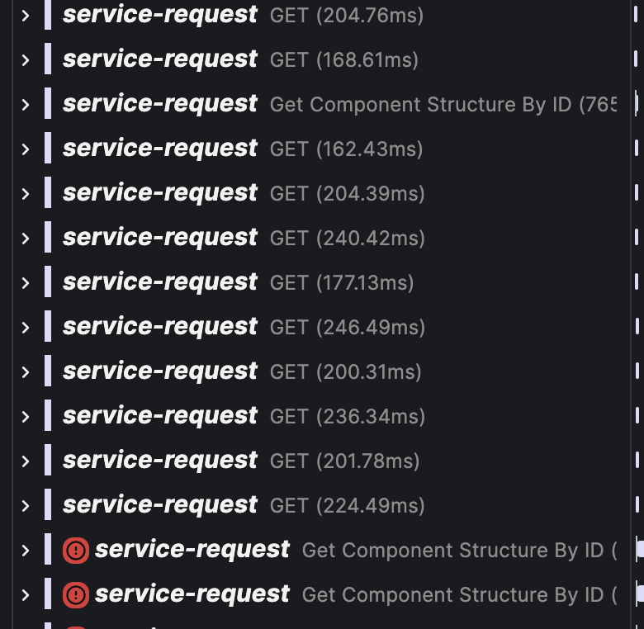This screenshot has height=629, width=644.
Task: Click color bar beside GET (204.76ms) span
Action: [48, 16]
